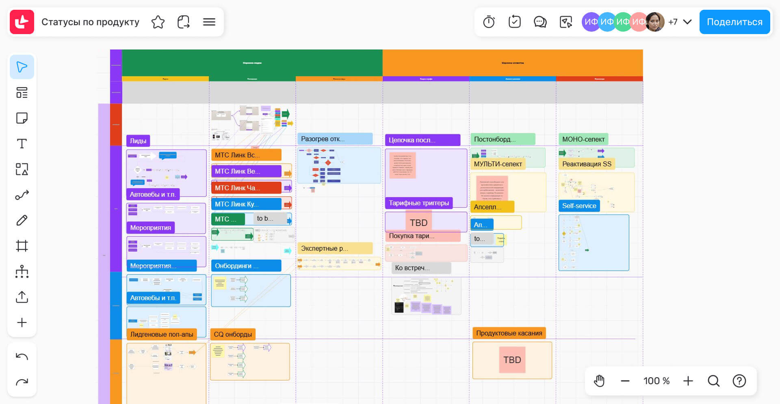Expand the collaborators list chevron
Viewport: 780px width, 404px height.
pos(687,22)
